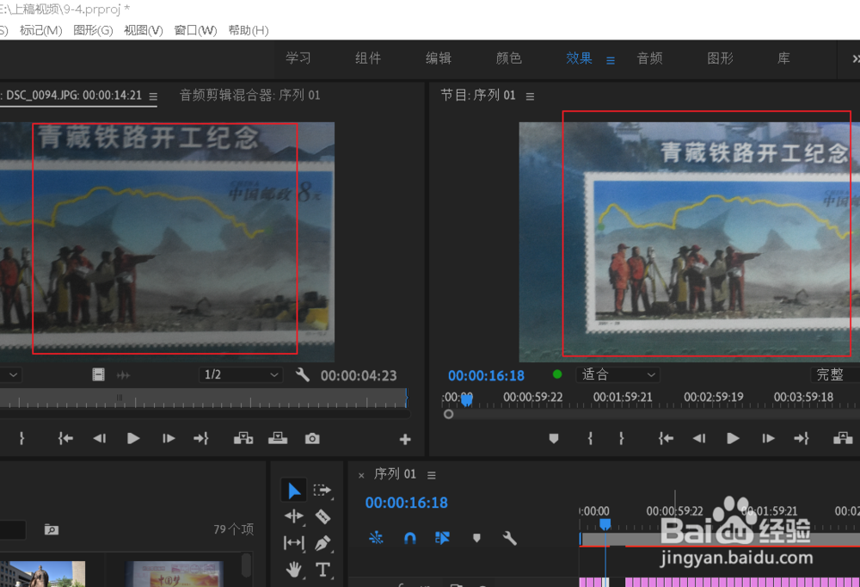Screen dimensions: 860x587
Task: Open Program monitor 适合 zoom dropdown
Action: click(x=617, y=374)
